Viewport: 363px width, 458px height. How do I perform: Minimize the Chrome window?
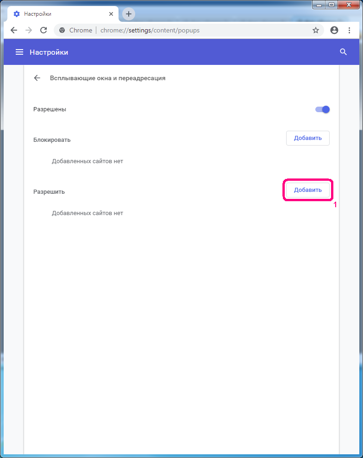point(319,5)
